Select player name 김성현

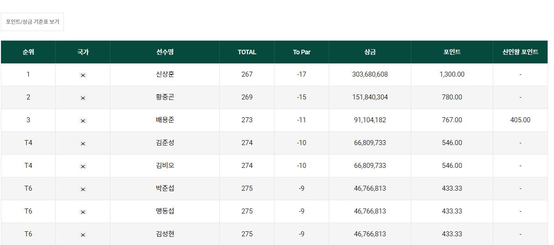165,234
